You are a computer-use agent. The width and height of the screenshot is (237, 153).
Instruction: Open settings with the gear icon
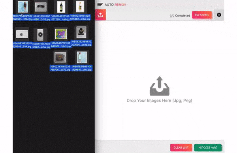pyautogui.click(x=219, y=15)
